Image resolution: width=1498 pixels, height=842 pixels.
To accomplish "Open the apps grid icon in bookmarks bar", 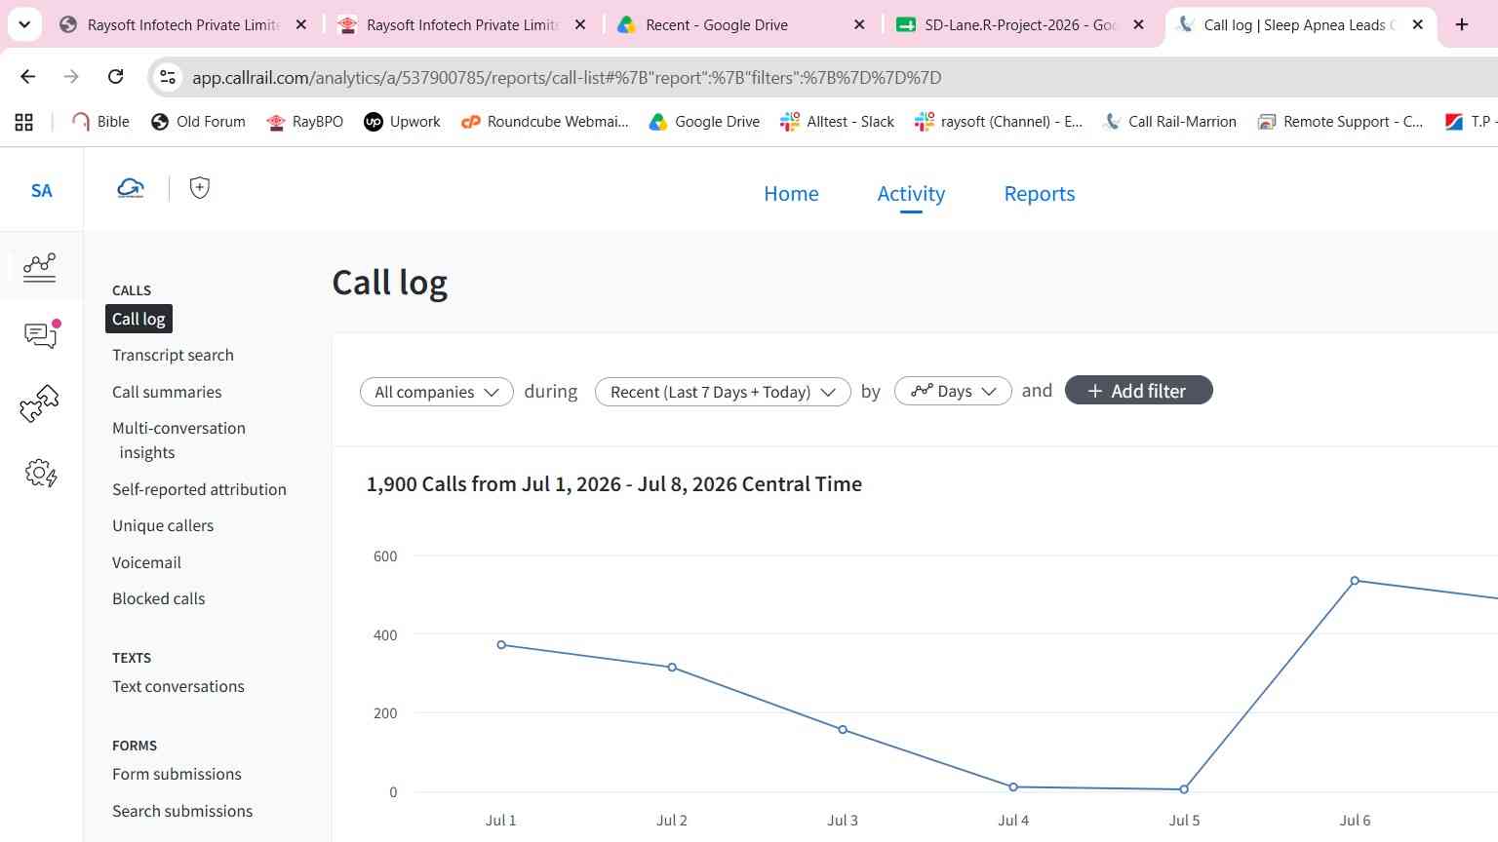I will (24, 122).
